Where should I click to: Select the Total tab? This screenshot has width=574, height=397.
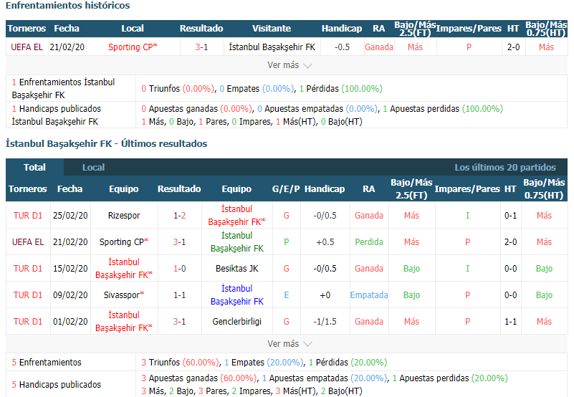click(35, 168)
